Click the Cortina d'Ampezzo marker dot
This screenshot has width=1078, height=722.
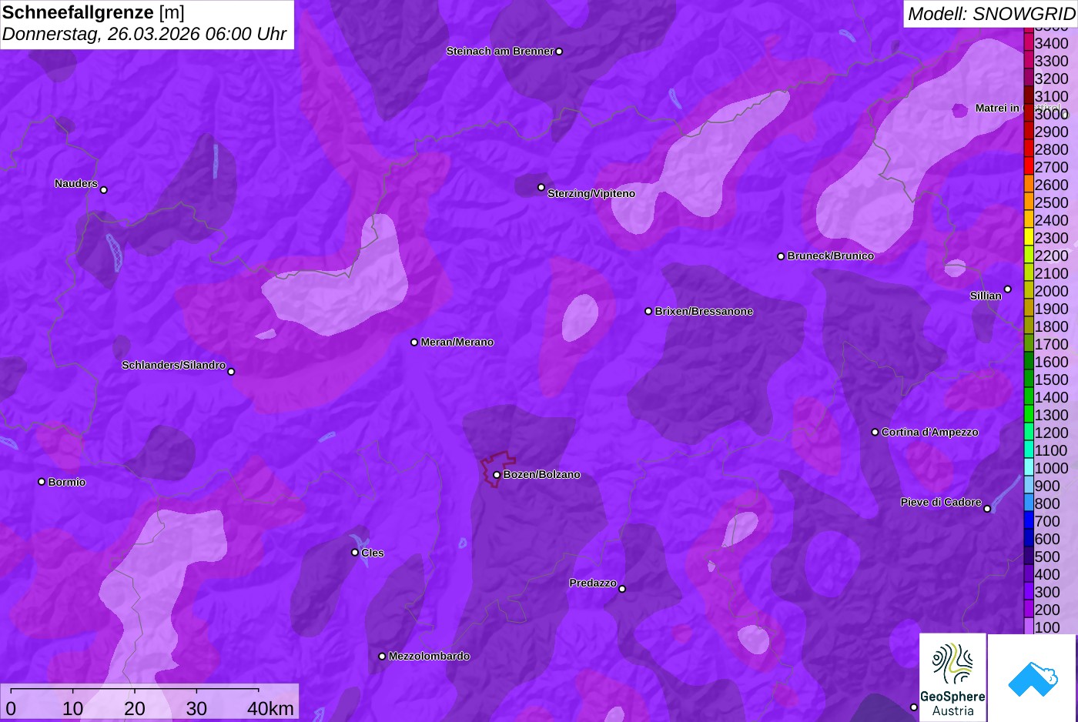tap(875, 433)
